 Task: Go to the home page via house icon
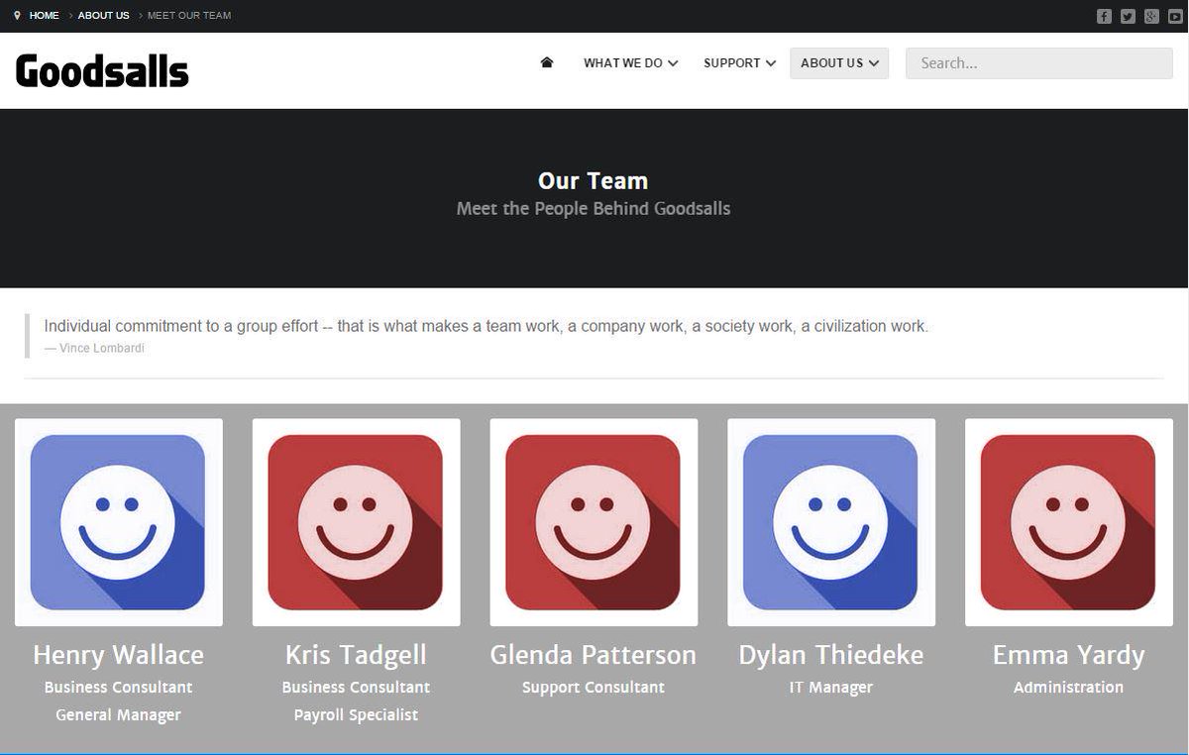(547, 62)
